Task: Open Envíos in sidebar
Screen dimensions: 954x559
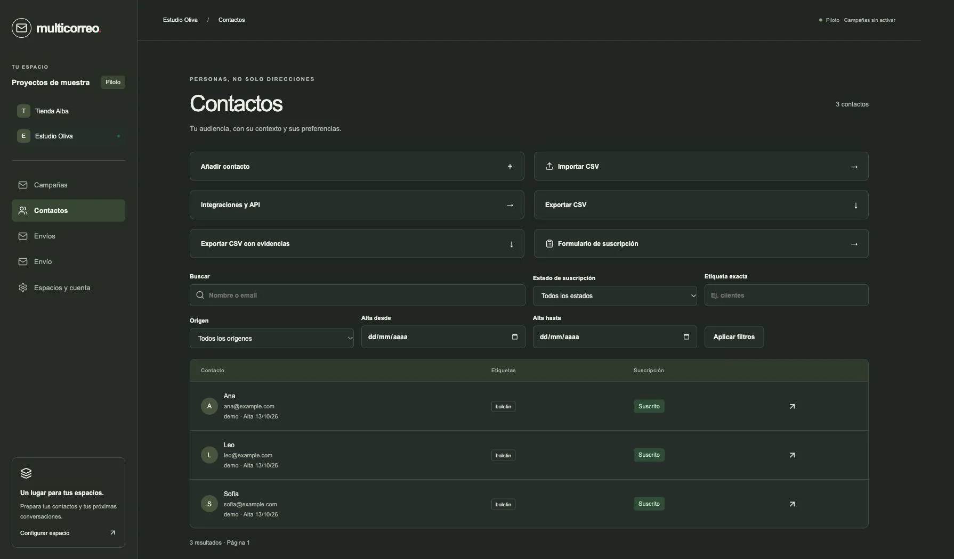Action: tap(68, 236)
